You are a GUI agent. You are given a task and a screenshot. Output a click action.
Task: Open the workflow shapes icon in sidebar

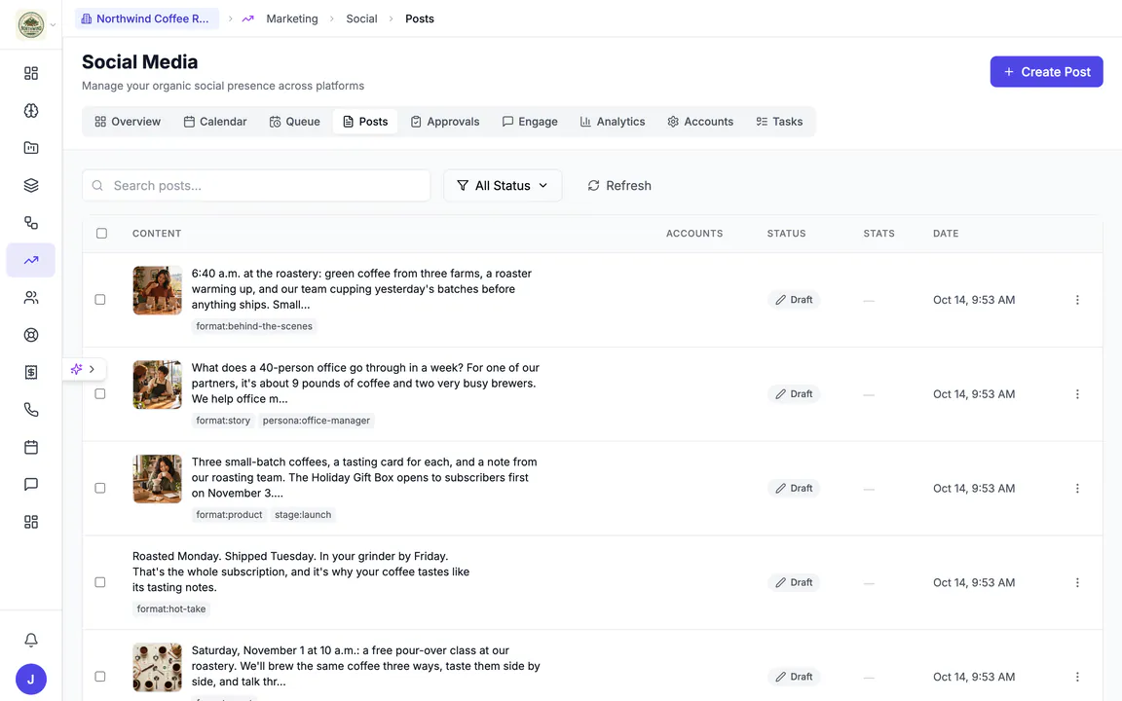click(31, 222)
